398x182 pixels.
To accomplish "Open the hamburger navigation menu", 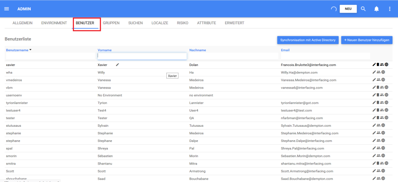I will (x=7, y=9).
